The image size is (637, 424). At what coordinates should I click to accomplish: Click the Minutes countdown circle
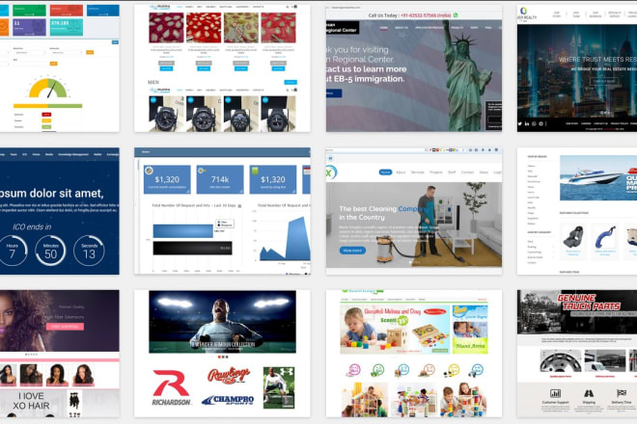point(50,251)
